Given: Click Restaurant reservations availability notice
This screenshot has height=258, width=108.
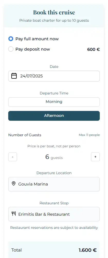Looking at the screenshot, I should (54, 228).
